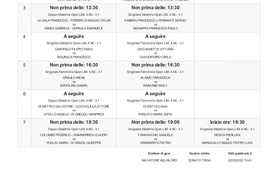Viewport: 278px width, 174px height.
Task: Click RAIMONDI EMILY in row 5
Action: click(155, 86)
